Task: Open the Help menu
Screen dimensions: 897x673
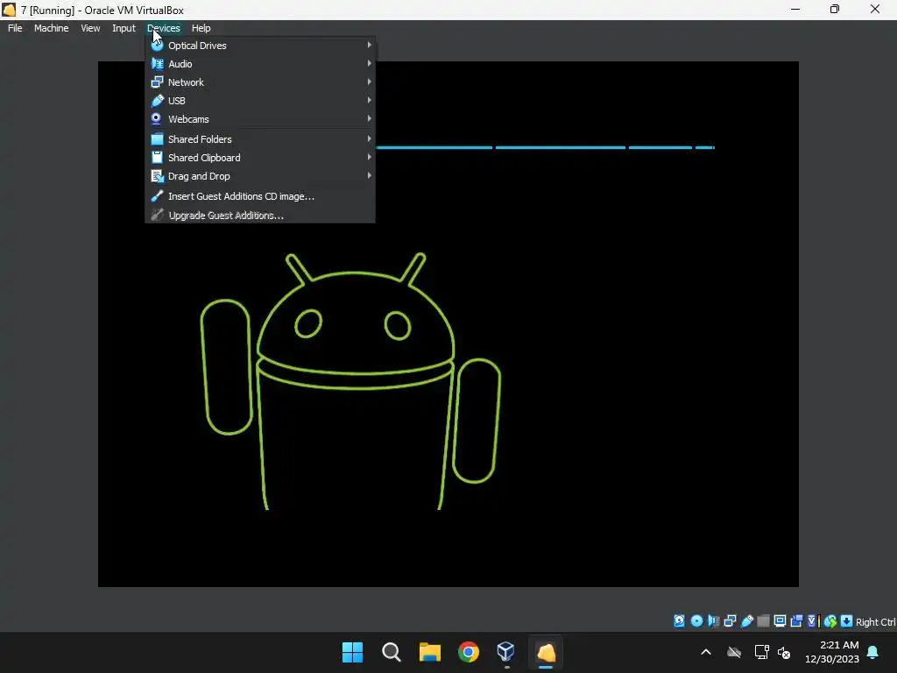Action: pos(201,28)
